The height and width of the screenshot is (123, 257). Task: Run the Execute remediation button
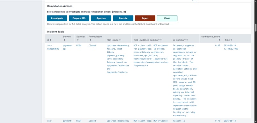click(x=123, y=18)
